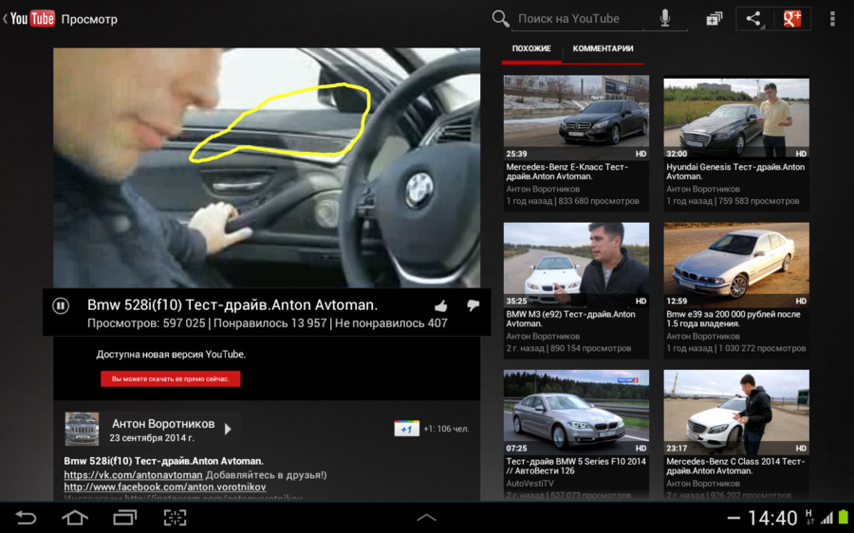The width and height of the screenshot is (854, 533).
Task: Open the share icon menu
Action: [x=753, y=19]
